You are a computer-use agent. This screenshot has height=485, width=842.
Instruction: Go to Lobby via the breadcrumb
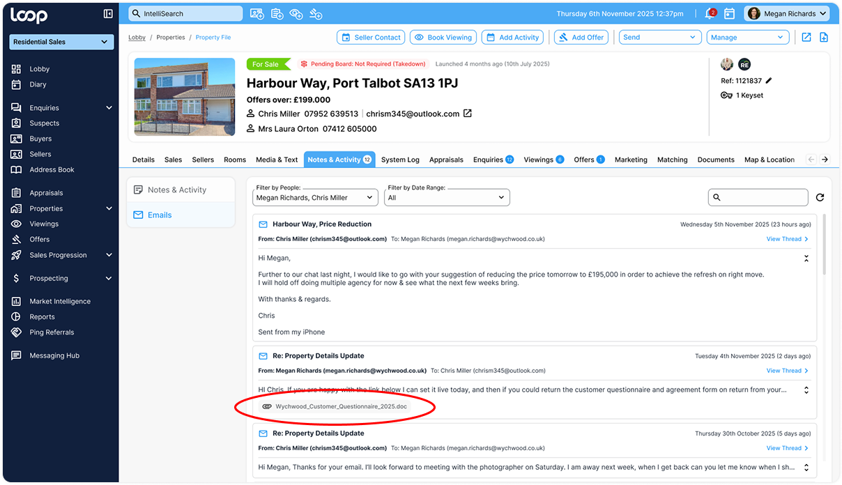tap(137, 38)
